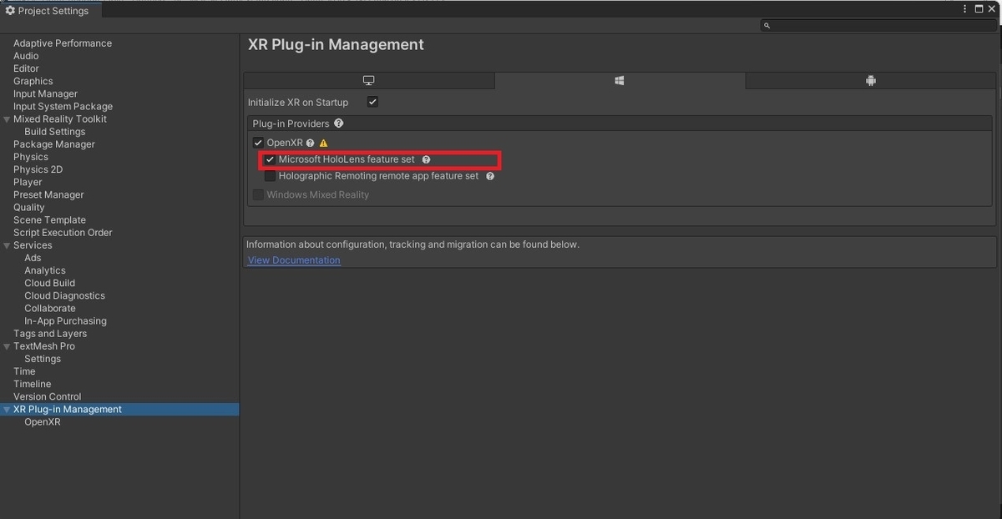
Task: Click the Project Settings window tab
Action: point(50,11)
